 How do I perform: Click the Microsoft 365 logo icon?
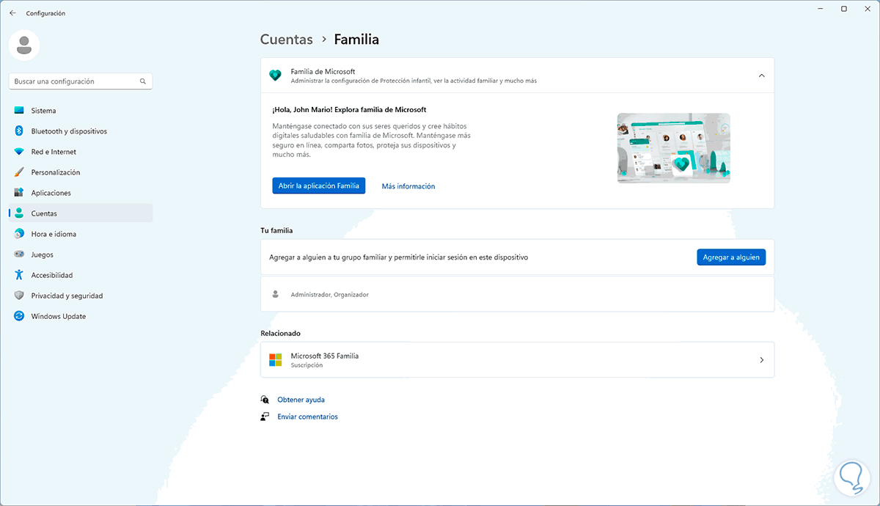point(275,360)
